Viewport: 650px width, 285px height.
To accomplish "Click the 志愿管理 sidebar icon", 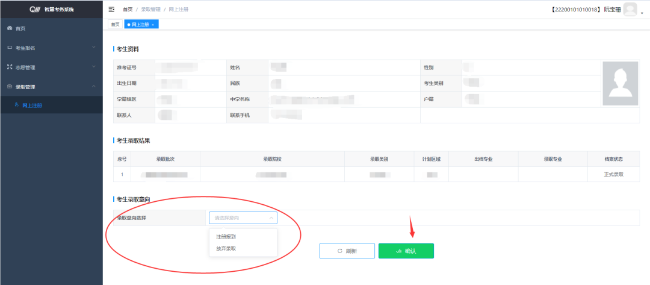I will [9, 67].
